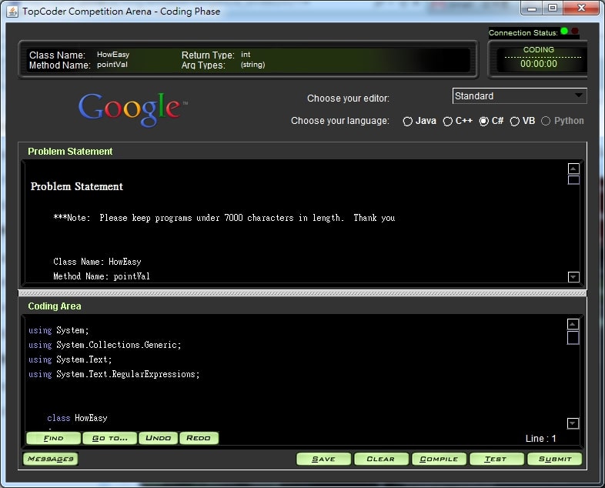Click Problem Statement scrollbar up arrow
This screenshot has height=488, width=605.
click(573, 169)
